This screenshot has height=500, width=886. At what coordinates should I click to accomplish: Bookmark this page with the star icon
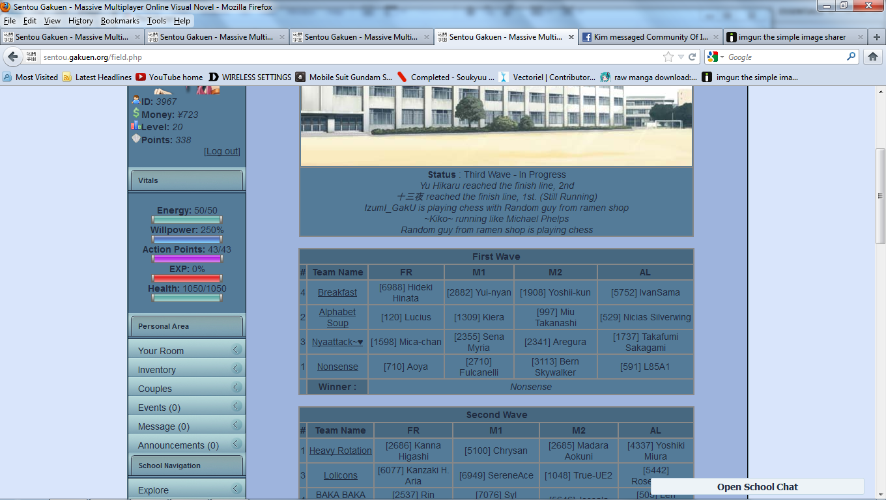click(x=668, y=57)
